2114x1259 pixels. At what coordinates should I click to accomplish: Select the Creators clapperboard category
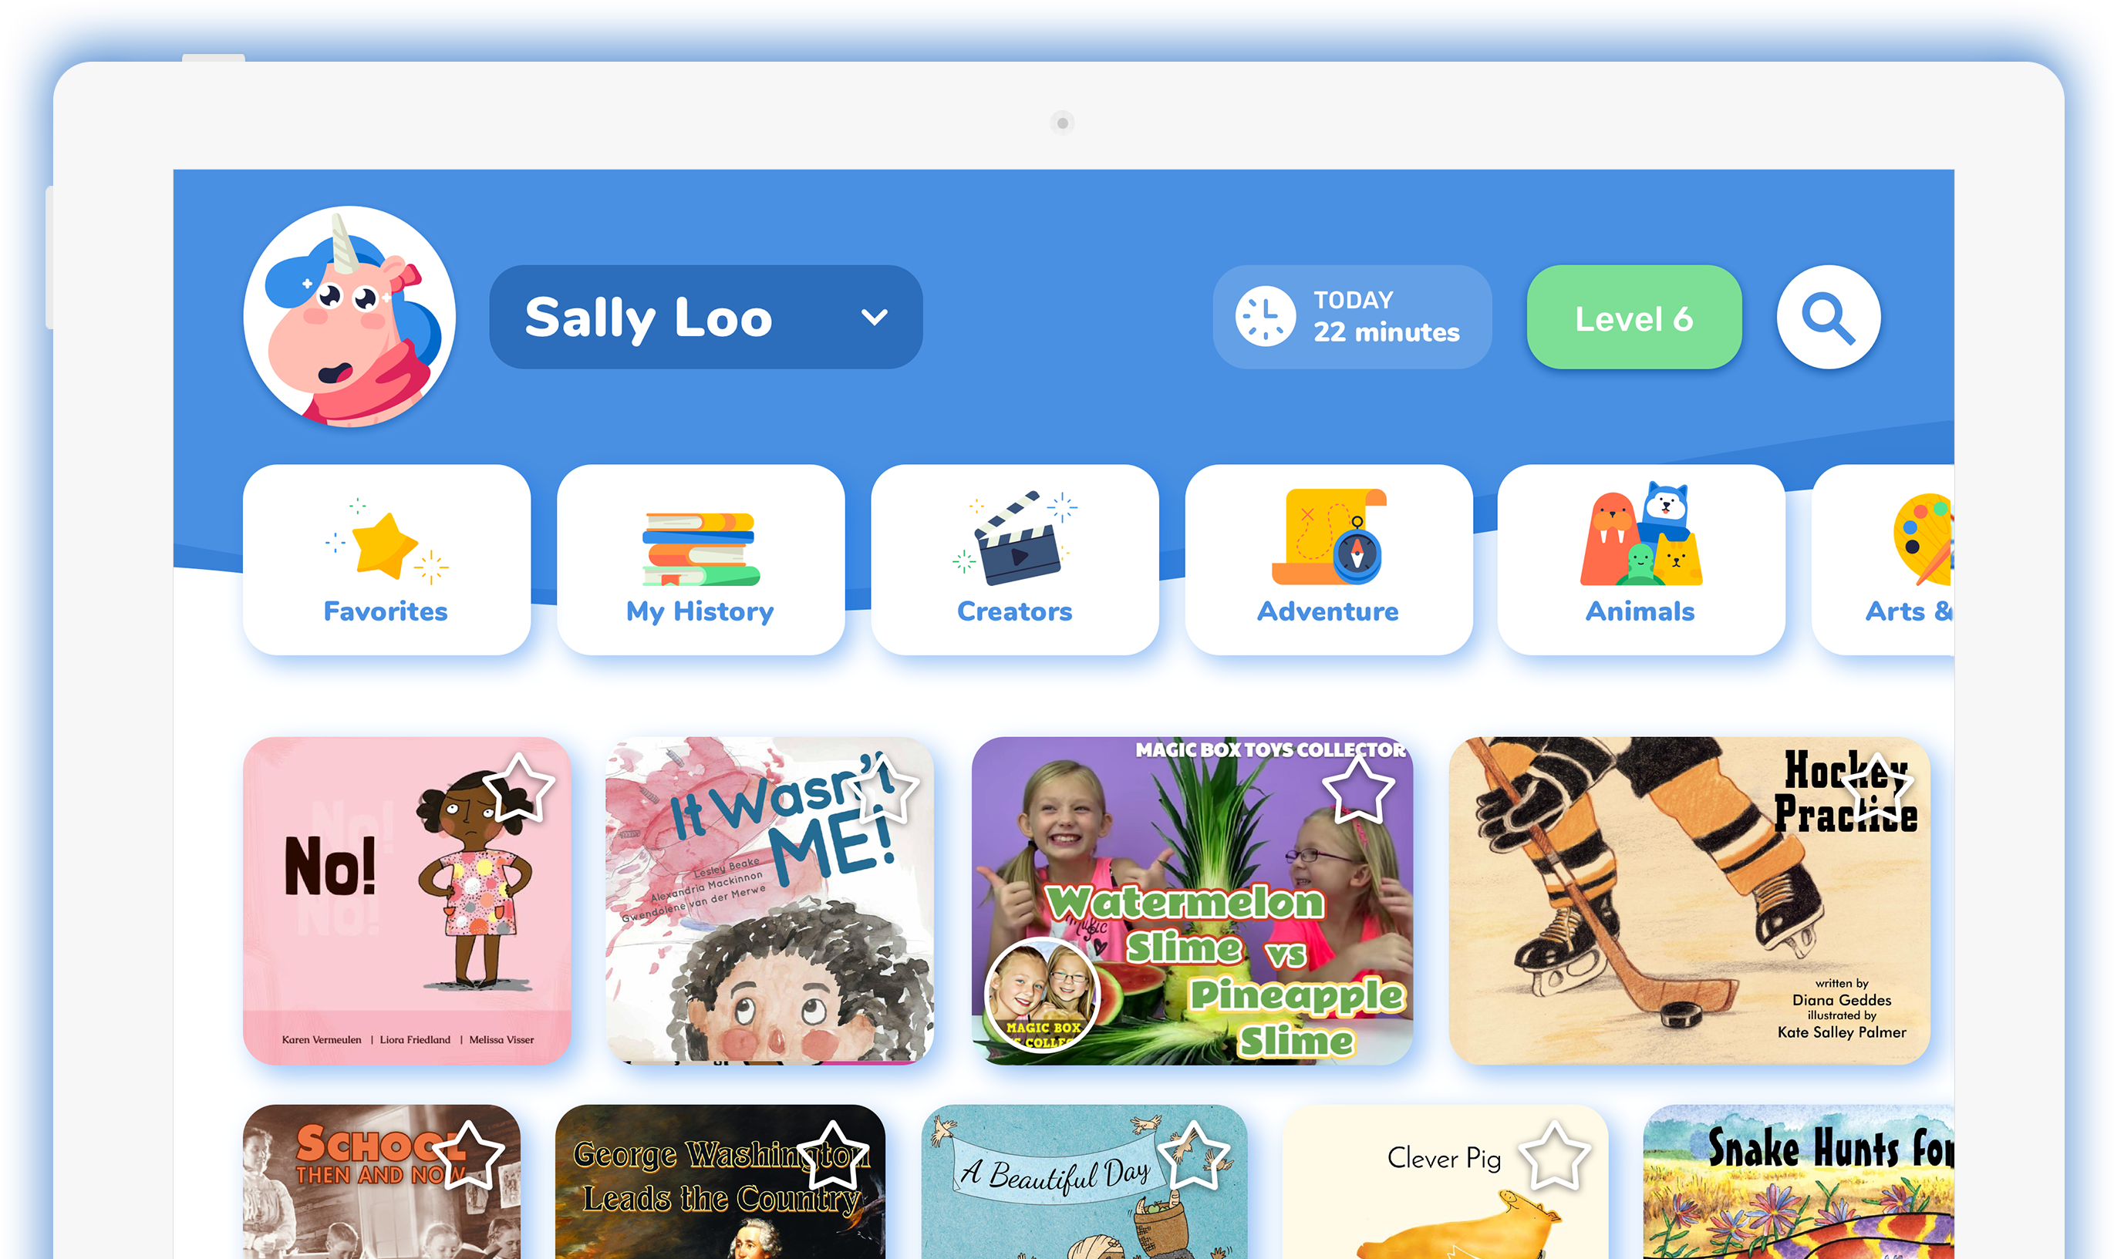point(1014,559)
